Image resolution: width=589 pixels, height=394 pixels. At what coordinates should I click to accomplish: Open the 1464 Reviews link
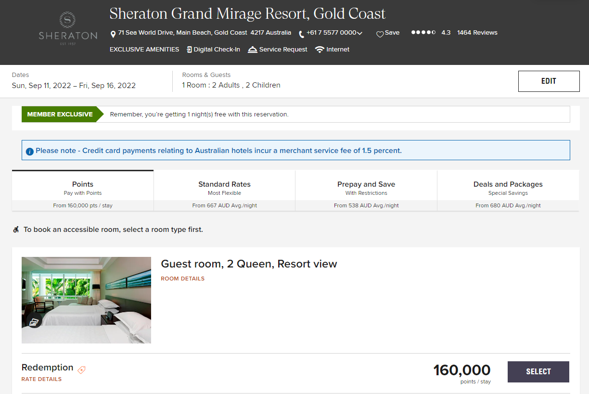coord(477,33)
